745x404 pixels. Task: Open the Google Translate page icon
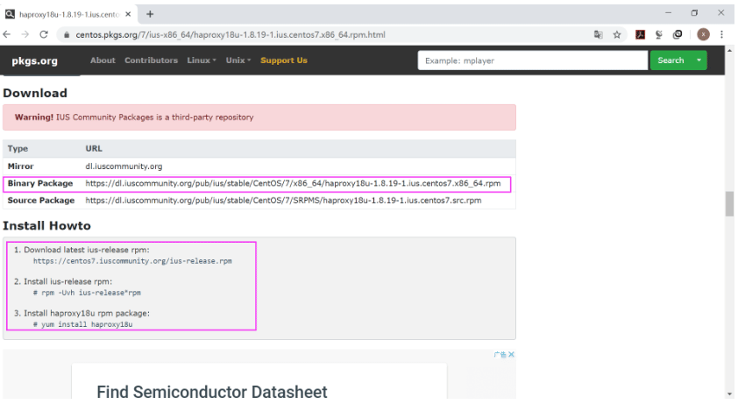click(x=598, y=35)
